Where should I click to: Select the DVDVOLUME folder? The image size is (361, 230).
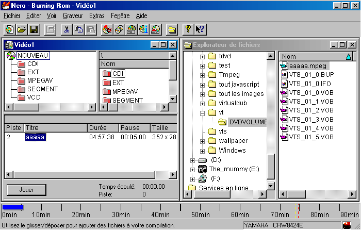[x=248, y=122]
